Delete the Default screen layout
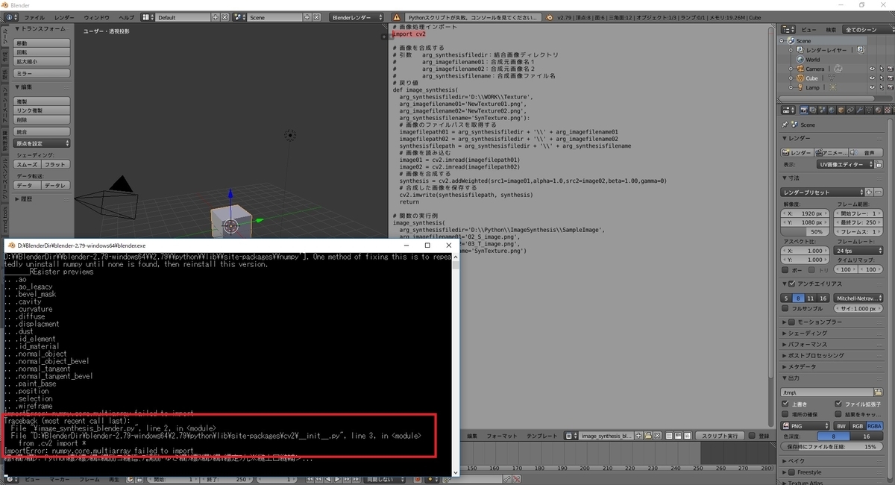Image resolution: width=895 pixels, height=485 pixels. click(224, 16)
